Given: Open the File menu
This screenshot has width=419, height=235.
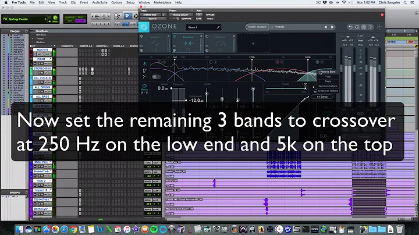Looking at the screenshot, I should (x=32, y=2).
